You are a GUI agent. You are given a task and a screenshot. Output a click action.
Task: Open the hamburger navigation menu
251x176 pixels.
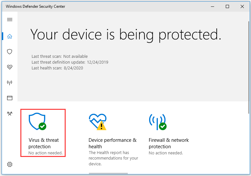click(10, 19)
